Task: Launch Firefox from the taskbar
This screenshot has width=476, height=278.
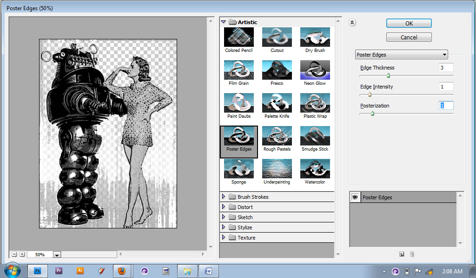Action: tap(122, 271)
